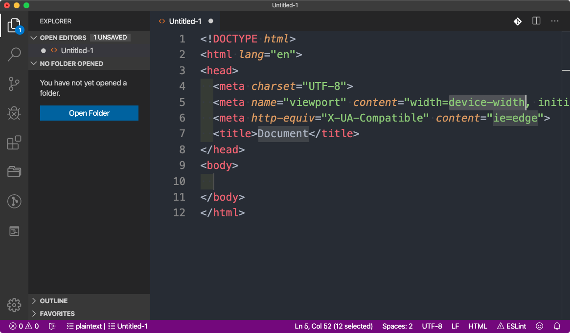The height and width of the screenshot is (333, 570).
Task: Click Spaces: 2 indentation setting
Action: (397, 326)
